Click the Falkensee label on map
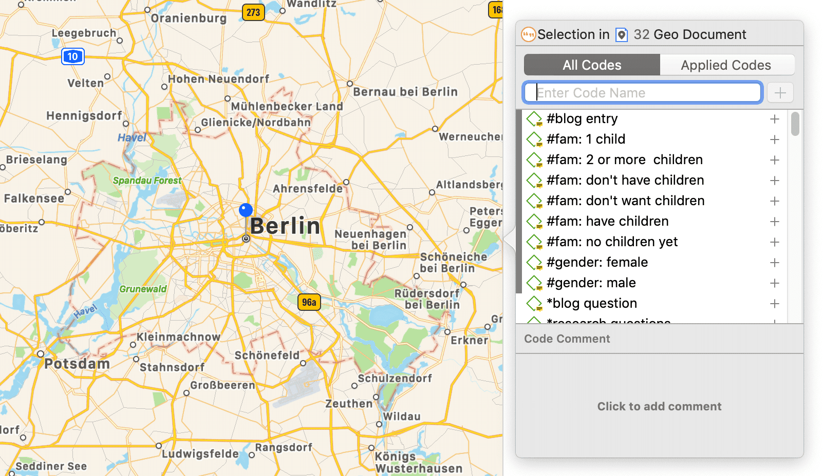823x476 pixels. [34, 199]
